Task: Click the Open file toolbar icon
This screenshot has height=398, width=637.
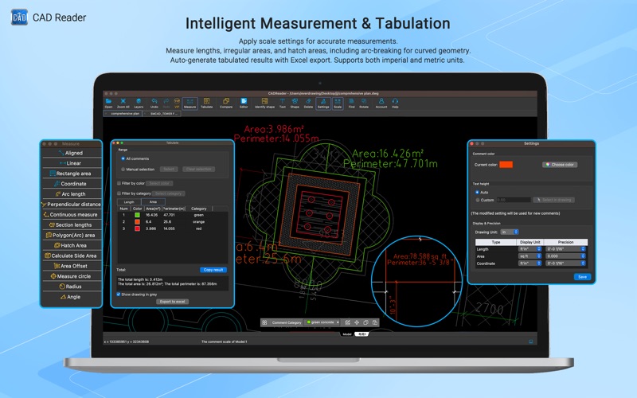Action: coord(108,103)
